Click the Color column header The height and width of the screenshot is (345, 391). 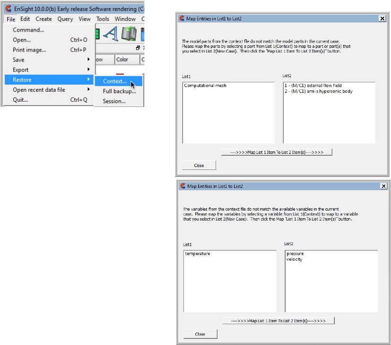point(127,60)
